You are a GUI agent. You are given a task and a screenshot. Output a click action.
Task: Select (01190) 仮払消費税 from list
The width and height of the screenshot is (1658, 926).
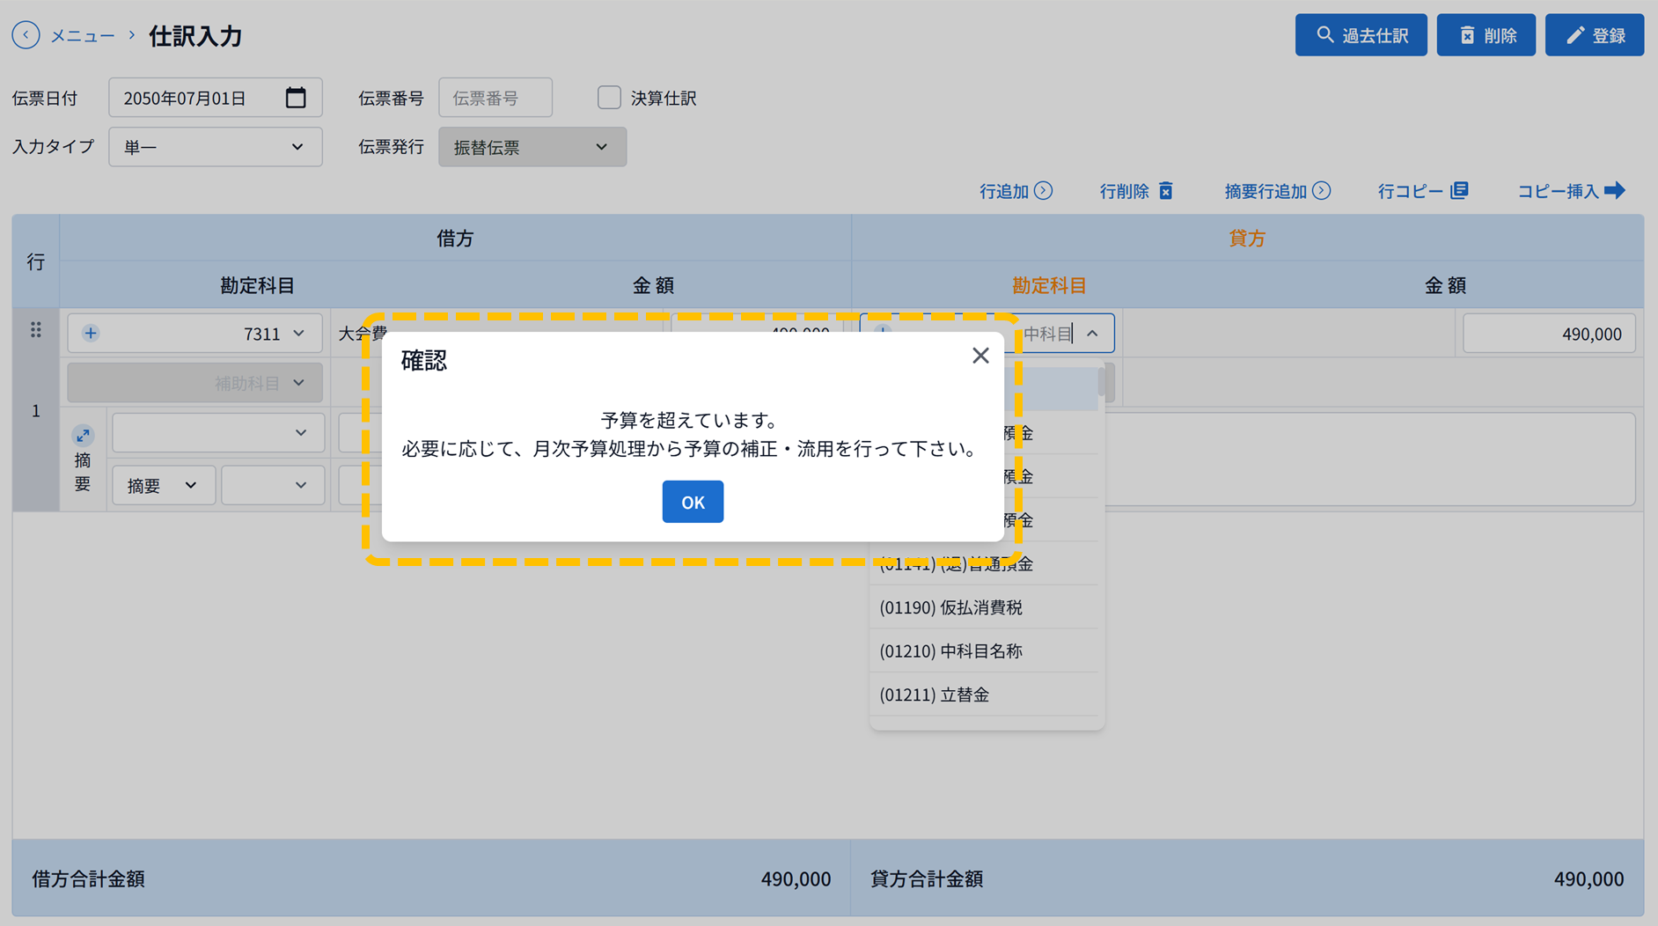click(984, 607)
